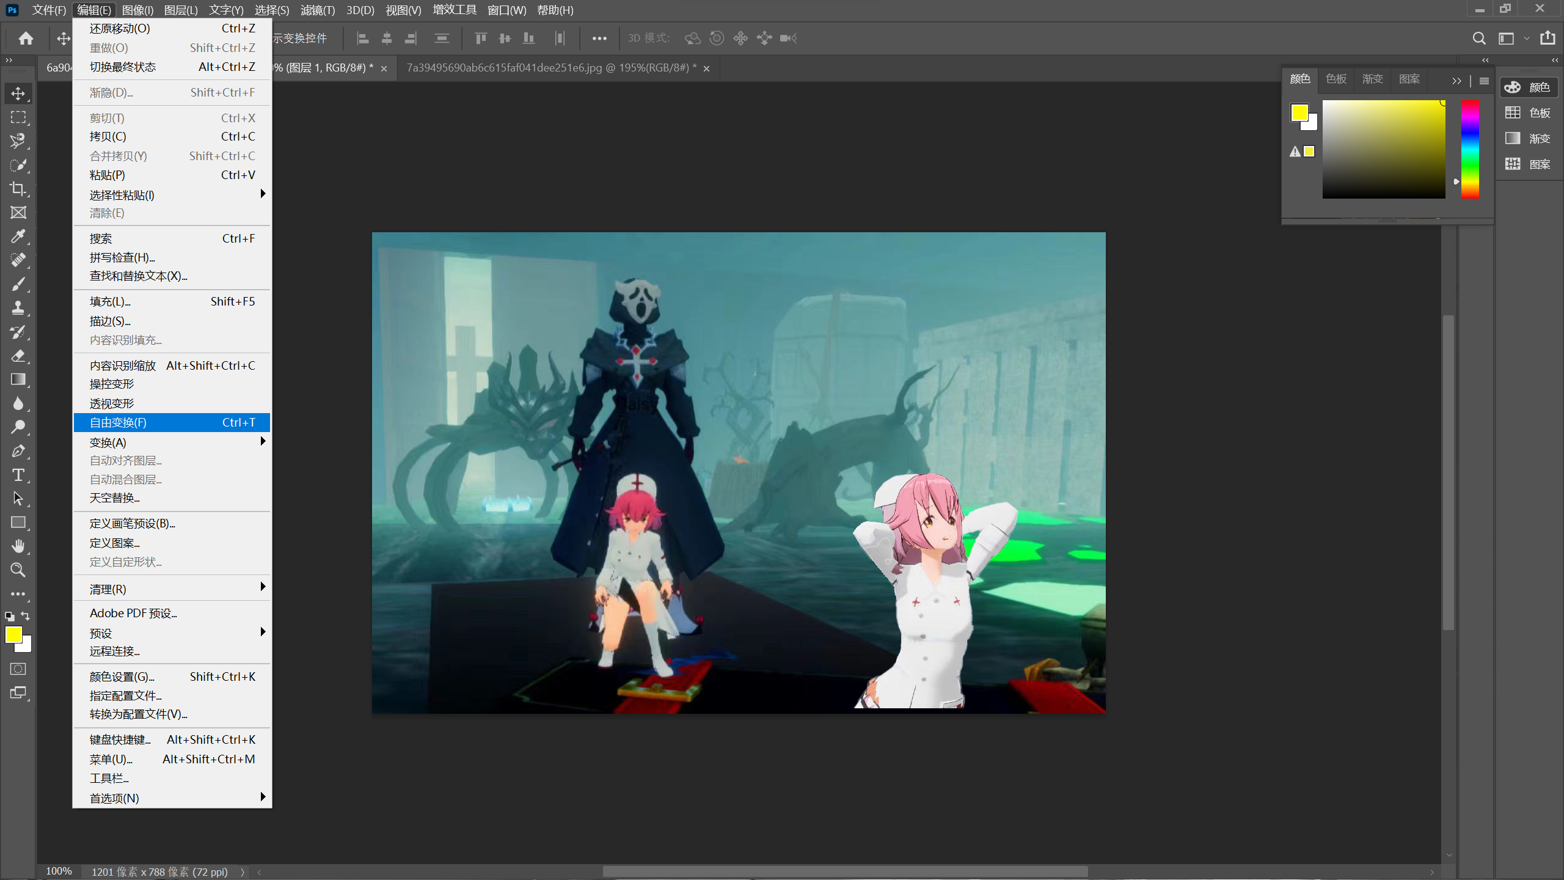The height and width of the screenshot is (880, 1564).
Task: Close the 图层 1 document tab
Action: point(384,68)
